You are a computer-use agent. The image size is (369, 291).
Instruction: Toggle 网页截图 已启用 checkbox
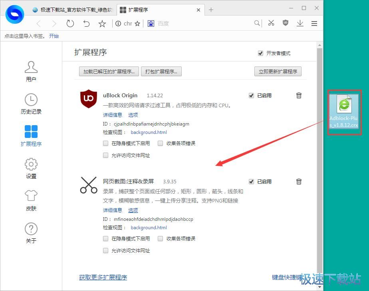251,181
